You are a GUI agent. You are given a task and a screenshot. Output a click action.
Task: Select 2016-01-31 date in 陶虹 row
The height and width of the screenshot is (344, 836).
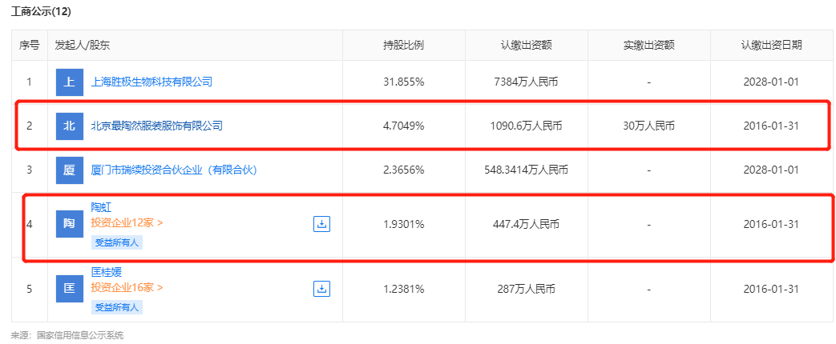click(x=771, y=225)
